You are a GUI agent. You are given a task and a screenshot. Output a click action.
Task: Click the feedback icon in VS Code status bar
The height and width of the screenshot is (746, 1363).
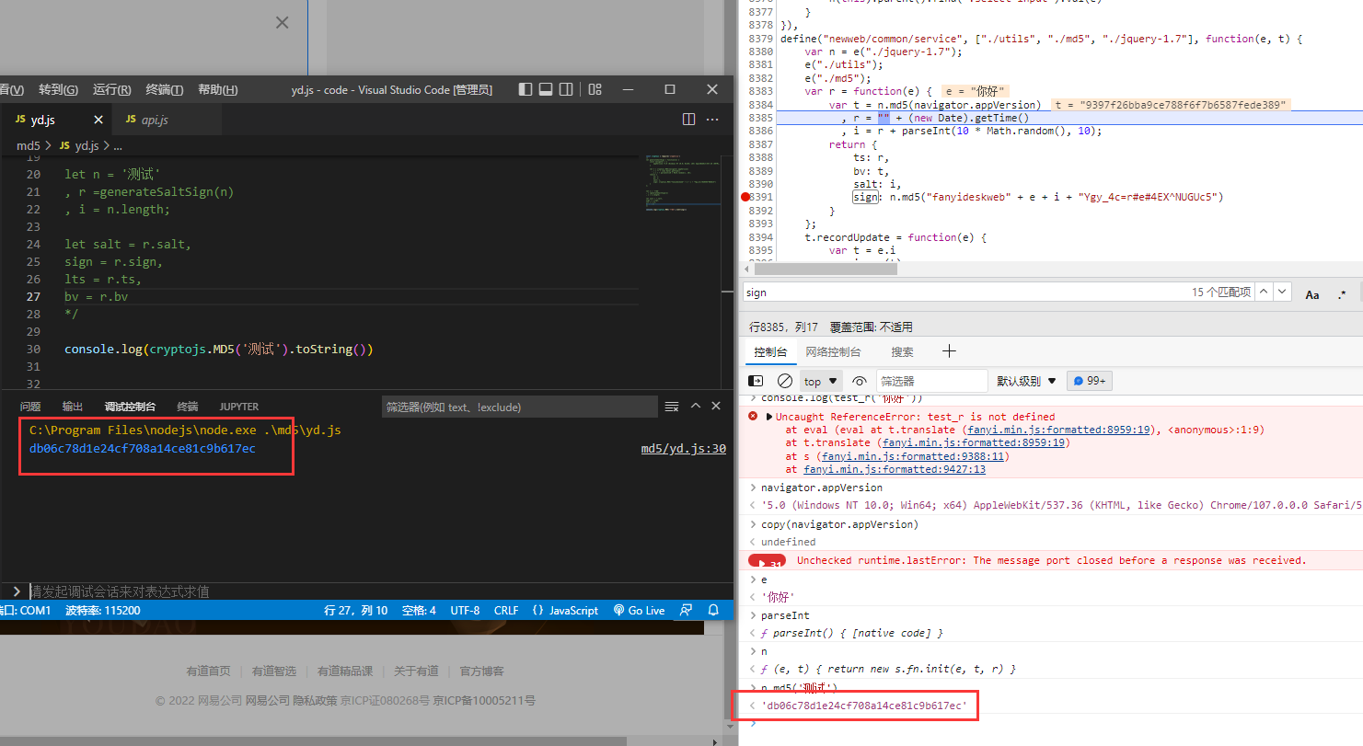tap(686, 610)
